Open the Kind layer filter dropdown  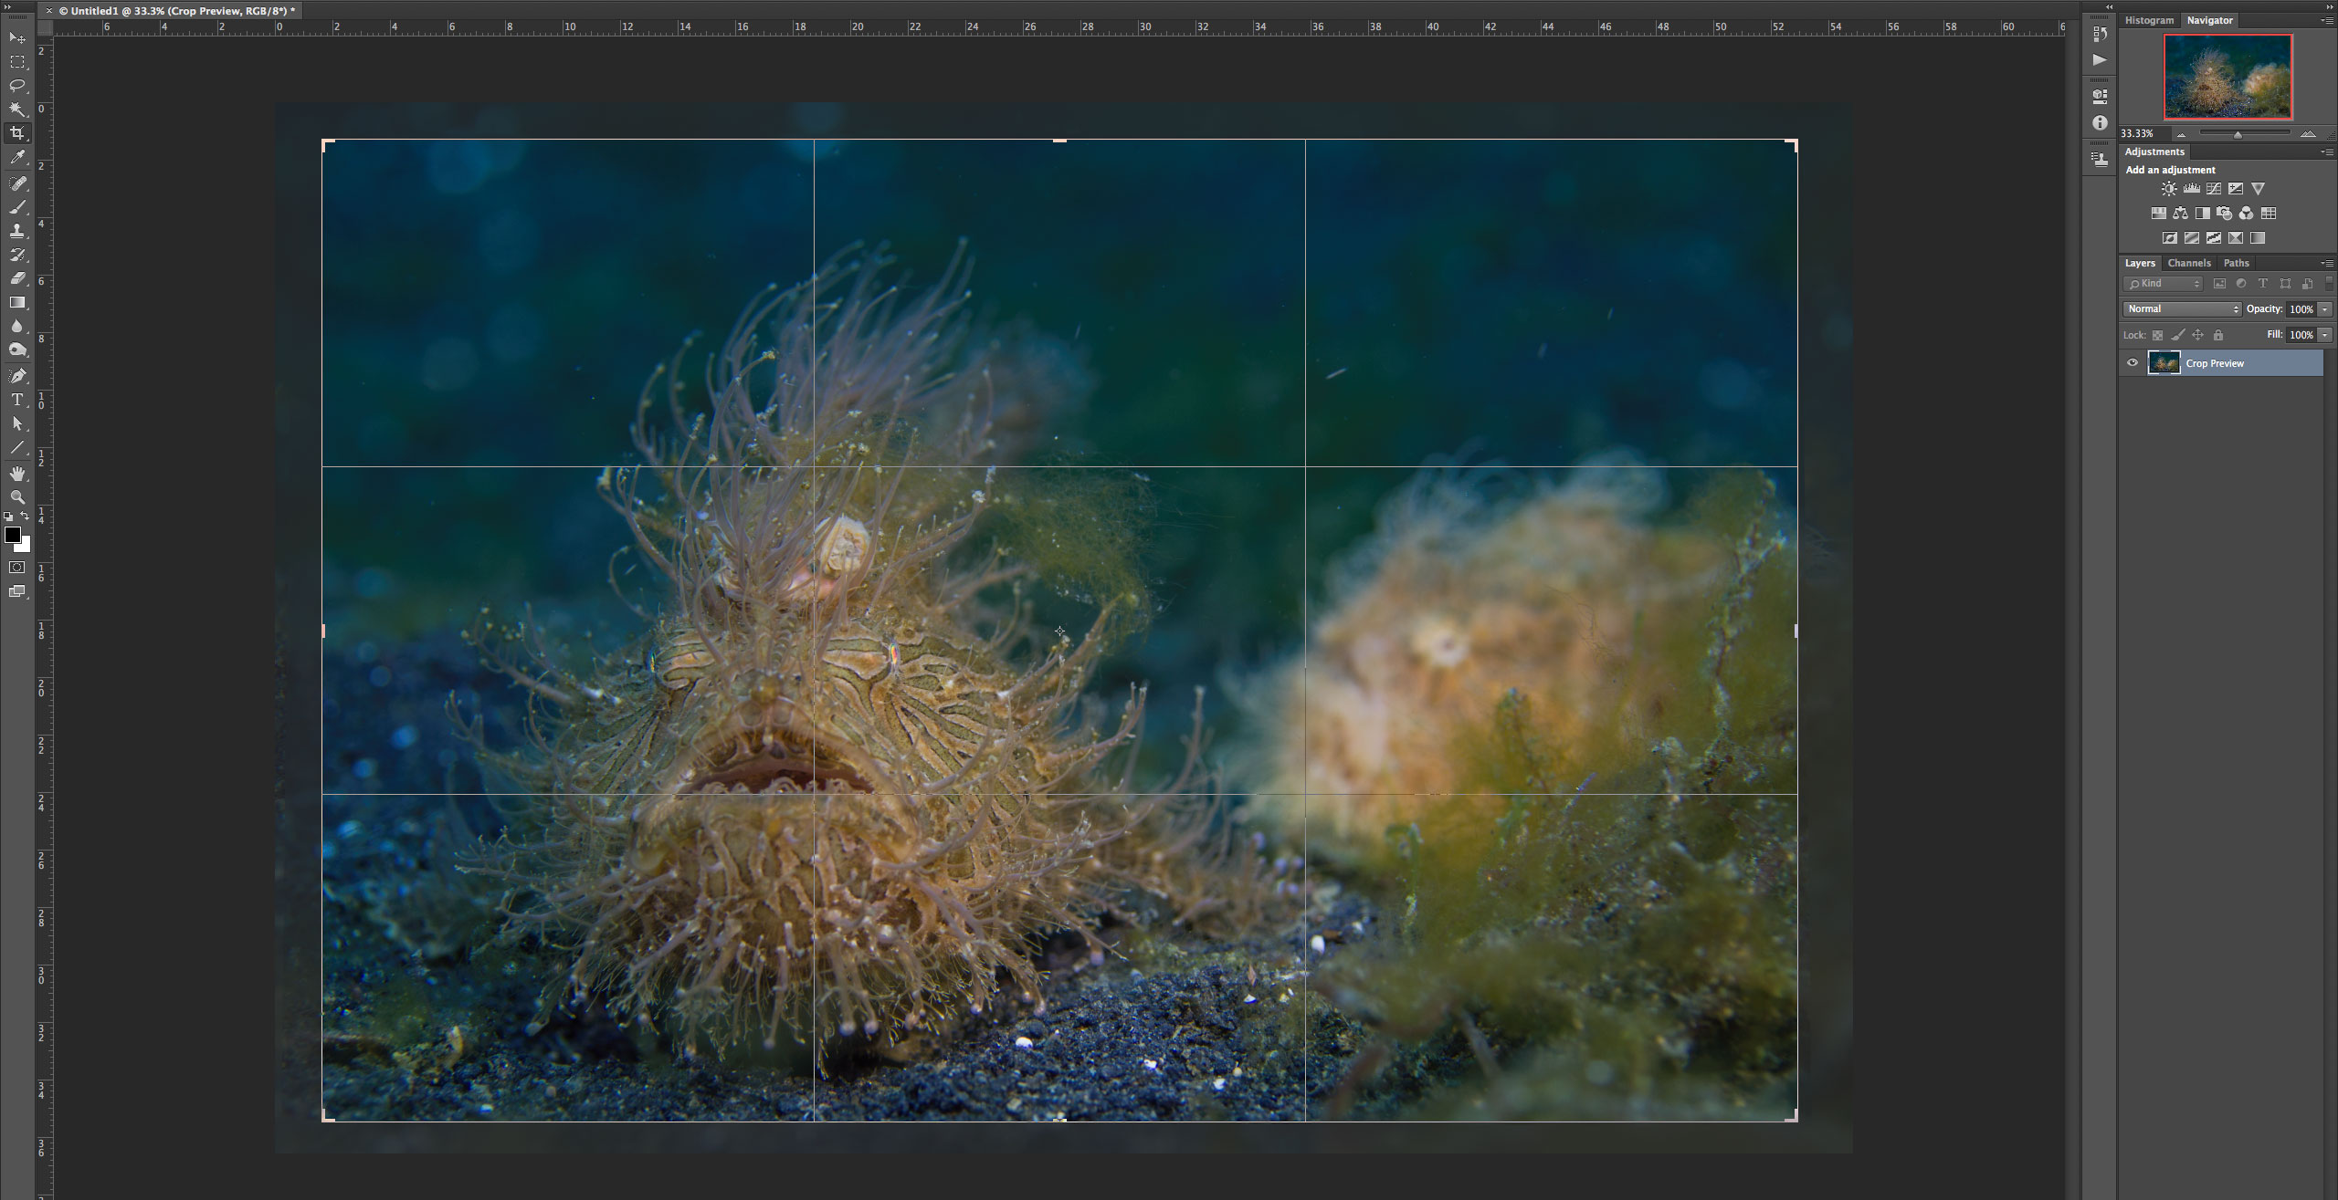click(x=2164, y=284)
